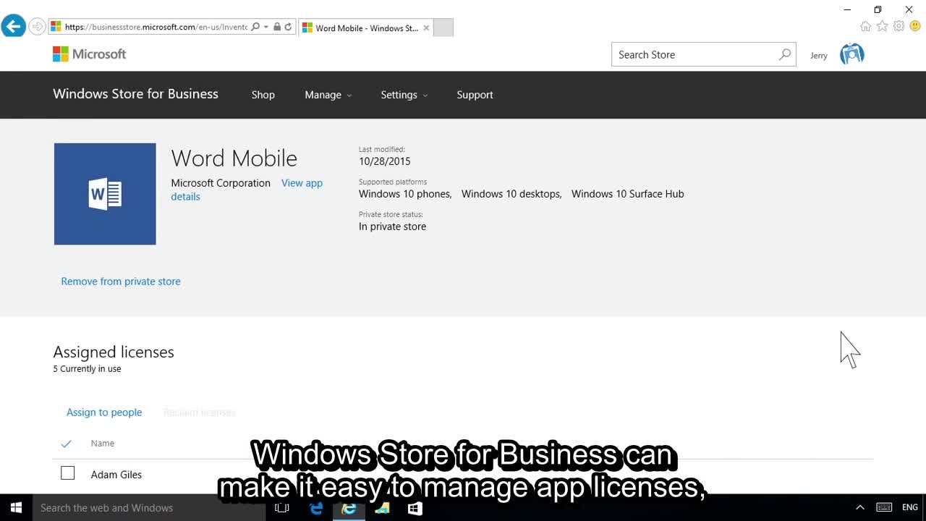Close the Word Mobile browser tab
The width and height of the screenshot is (926, 521).
tap(426, 28)
